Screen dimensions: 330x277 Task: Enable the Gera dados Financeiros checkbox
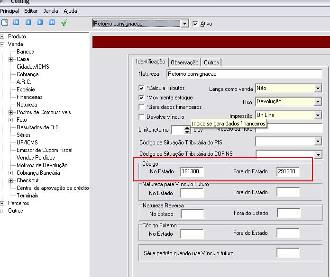click(x=141, y=107)
